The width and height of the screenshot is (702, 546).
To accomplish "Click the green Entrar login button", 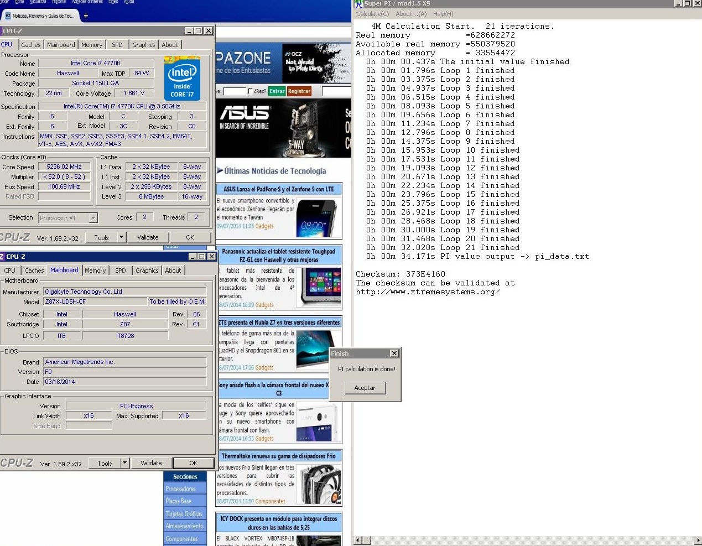I will (277, 91).
